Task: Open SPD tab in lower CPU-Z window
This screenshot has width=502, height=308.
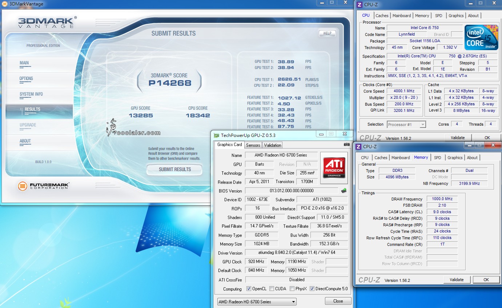Action: point(438,158)
